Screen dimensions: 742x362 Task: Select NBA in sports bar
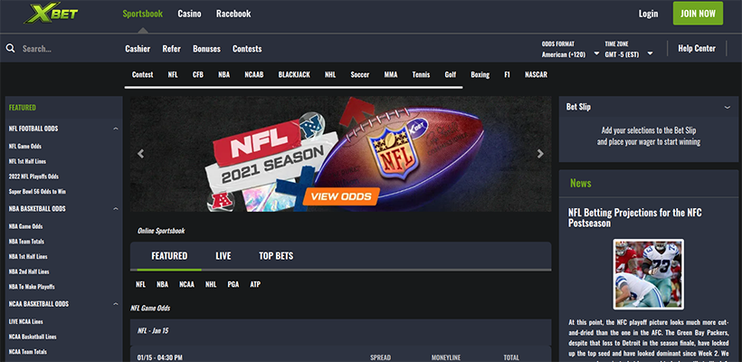click(224, 75)
